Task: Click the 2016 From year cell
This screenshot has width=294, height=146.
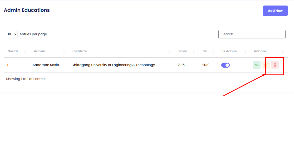Action: click(x=181, y=65)
